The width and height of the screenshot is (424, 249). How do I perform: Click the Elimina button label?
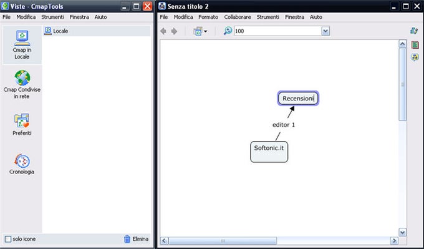coord(140,239)
